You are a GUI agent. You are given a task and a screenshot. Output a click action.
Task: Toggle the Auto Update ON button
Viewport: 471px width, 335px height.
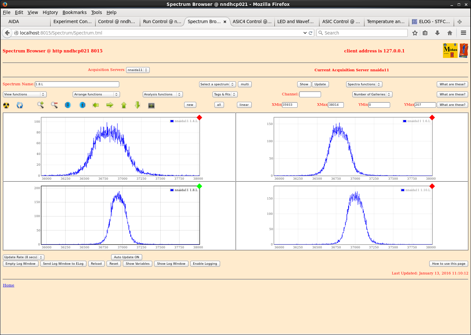(x=126, y=257)
